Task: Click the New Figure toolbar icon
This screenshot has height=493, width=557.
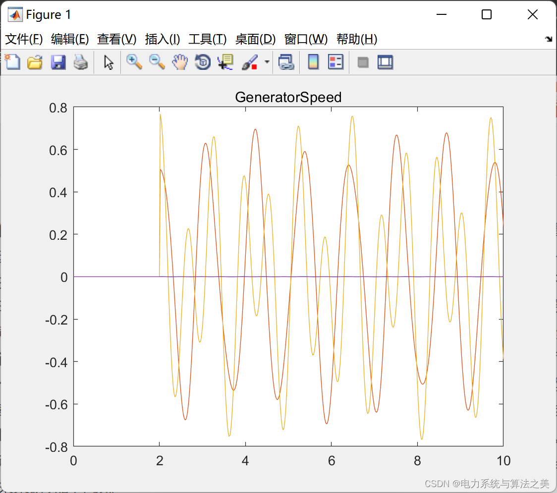Action: (x=13, y=62)
